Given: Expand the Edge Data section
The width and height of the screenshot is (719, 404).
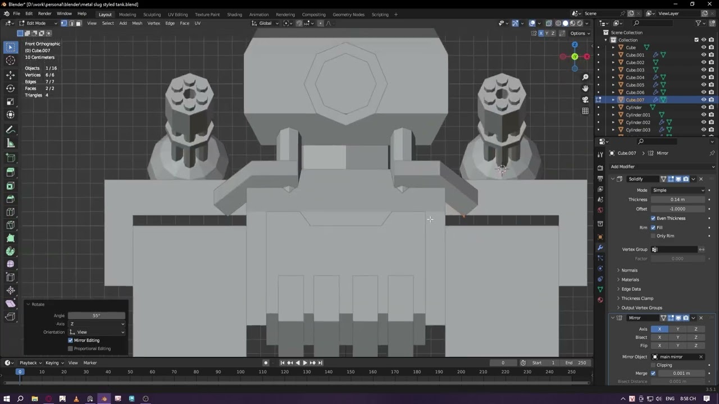Looking at the screenshot, I should coord(631,289).
